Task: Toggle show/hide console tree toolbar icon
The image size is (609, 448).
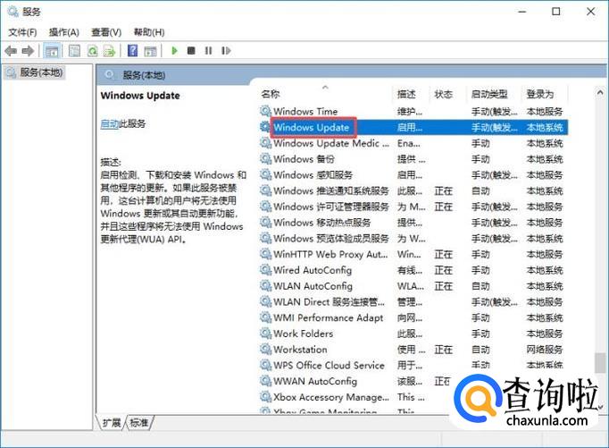Action: [52, 51]
